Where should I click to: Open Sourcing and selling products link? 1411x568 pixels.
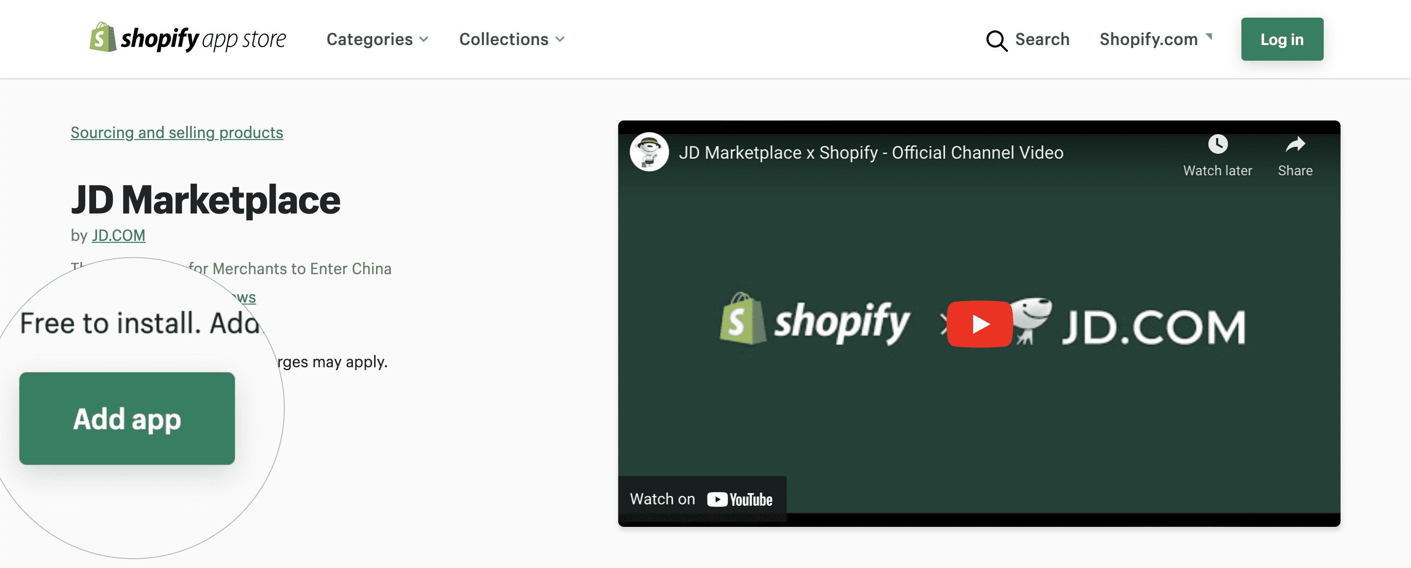point(177,132)
